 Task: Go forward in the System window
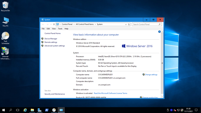(x=48, y=24)
